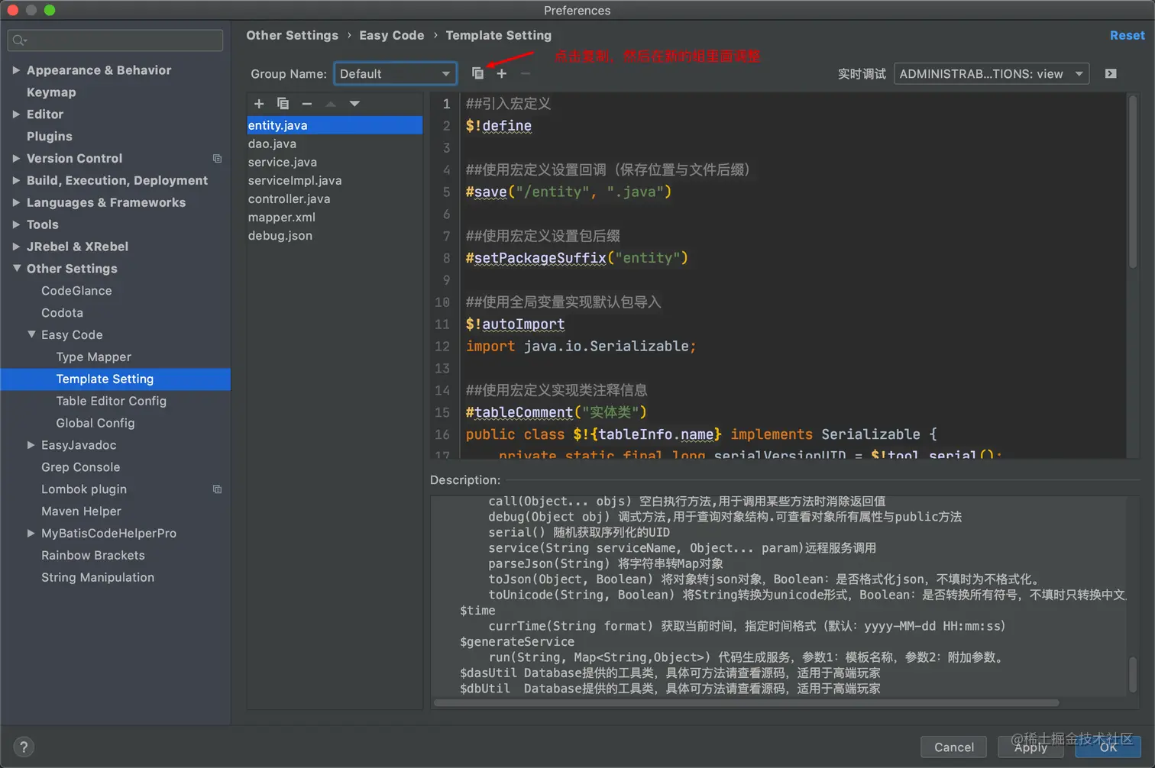Focus the preferences search field
This screenshot has width=1155, height=768.
[x=115, y=40]
